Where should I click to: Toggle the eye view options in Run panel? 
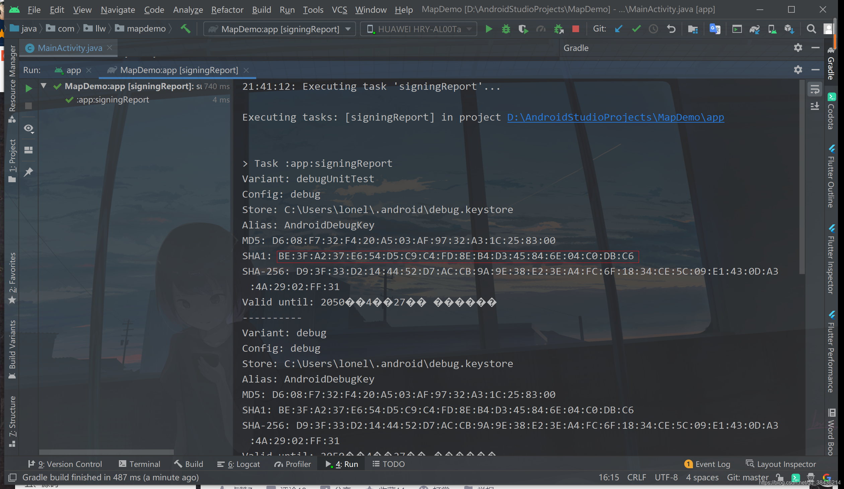coord(29,129)
